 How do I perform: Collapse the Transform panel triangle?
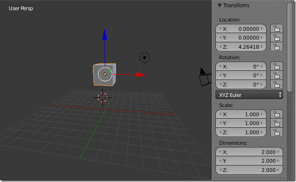pos(220,6)
